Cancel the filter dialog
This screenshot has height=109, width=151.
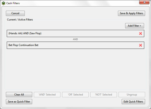[x=15, y=13]
